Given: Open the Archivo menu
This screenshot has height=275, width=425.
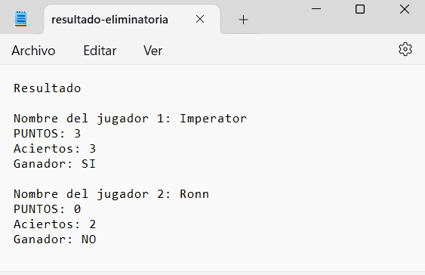Looking at the screenshot, I should pyautogui.click(x=33, y=51).
